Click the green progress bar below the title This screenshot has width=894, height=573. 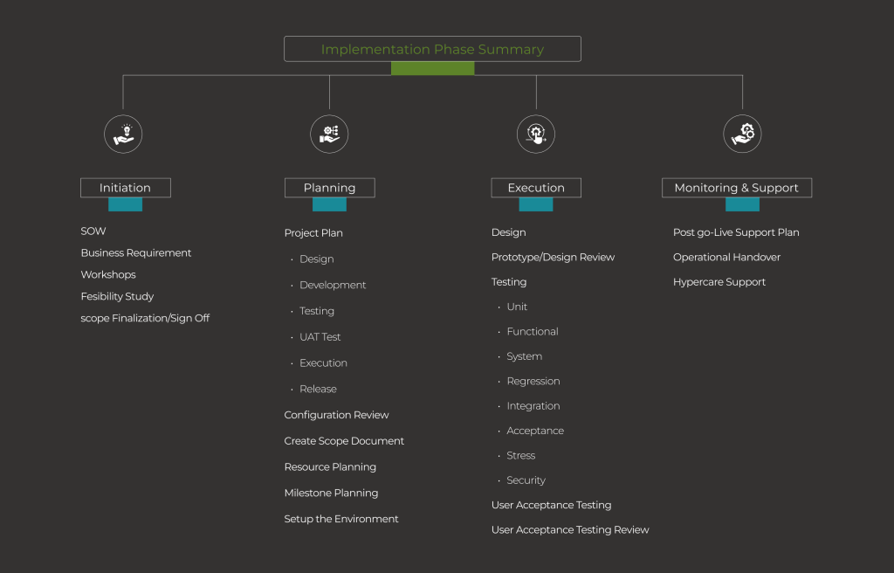(x=432, y=67)
